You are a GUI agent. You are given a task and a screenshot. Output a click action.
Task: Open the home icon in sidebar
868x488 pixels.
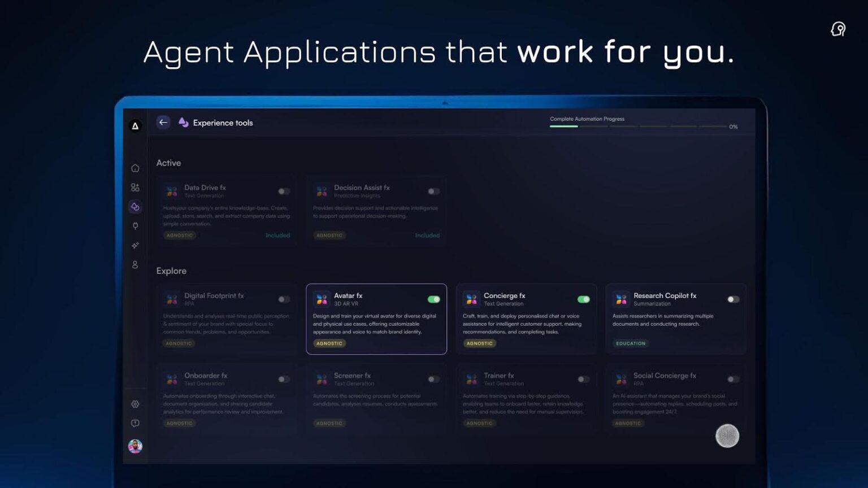click(135, 168)
